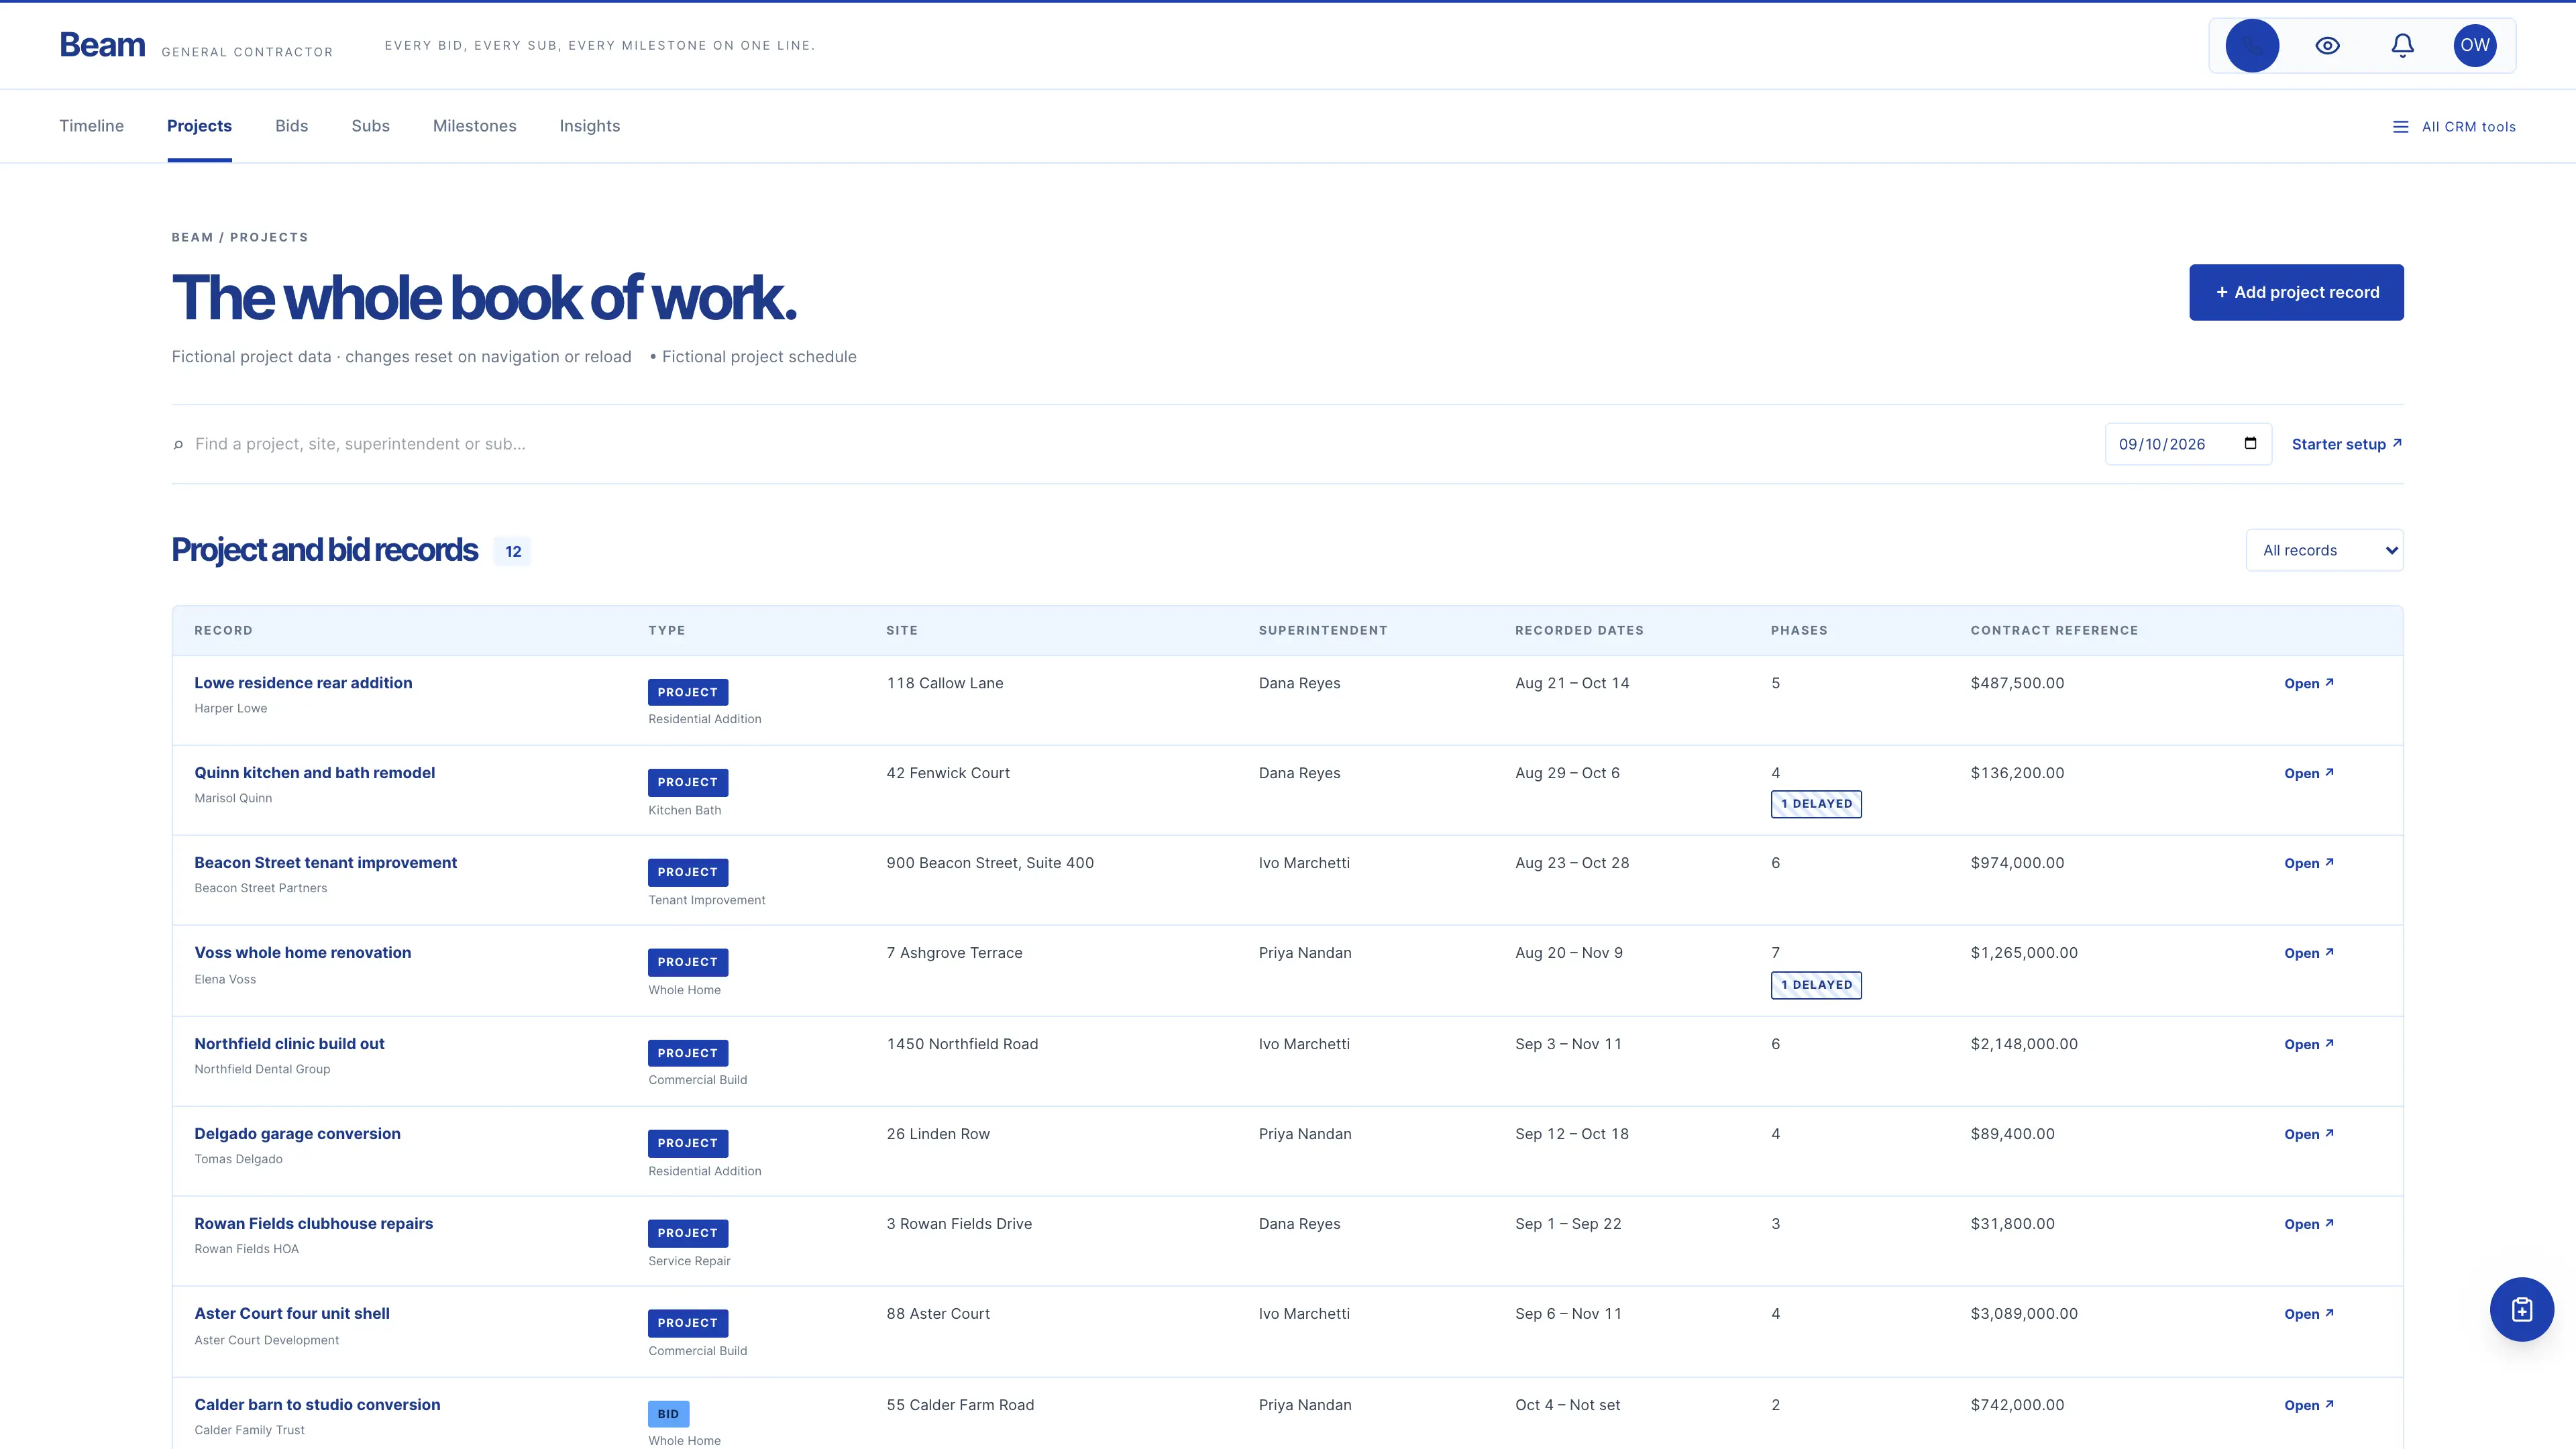Click the search magnifier icon

(x=178, y=445)
